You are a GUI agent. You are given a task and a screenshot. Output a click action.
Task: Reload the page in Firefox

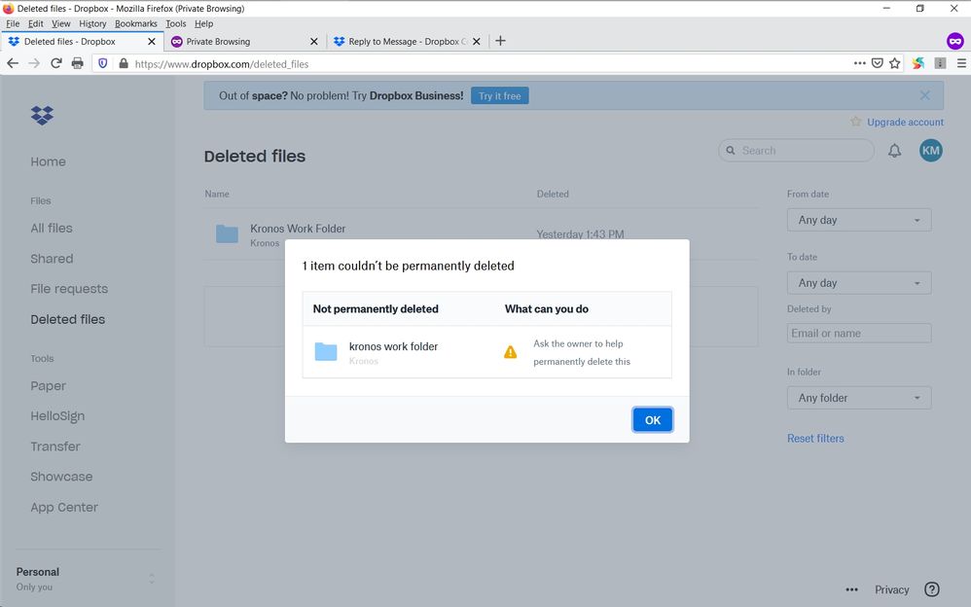(x=56, y=63)
